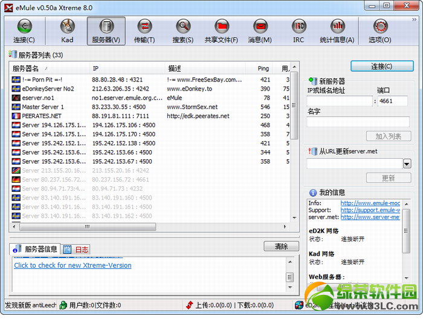This screenshot has width=423, height=319.
Task: Click 'www.eDonkey.to' description cell
Action: (189, 89)
